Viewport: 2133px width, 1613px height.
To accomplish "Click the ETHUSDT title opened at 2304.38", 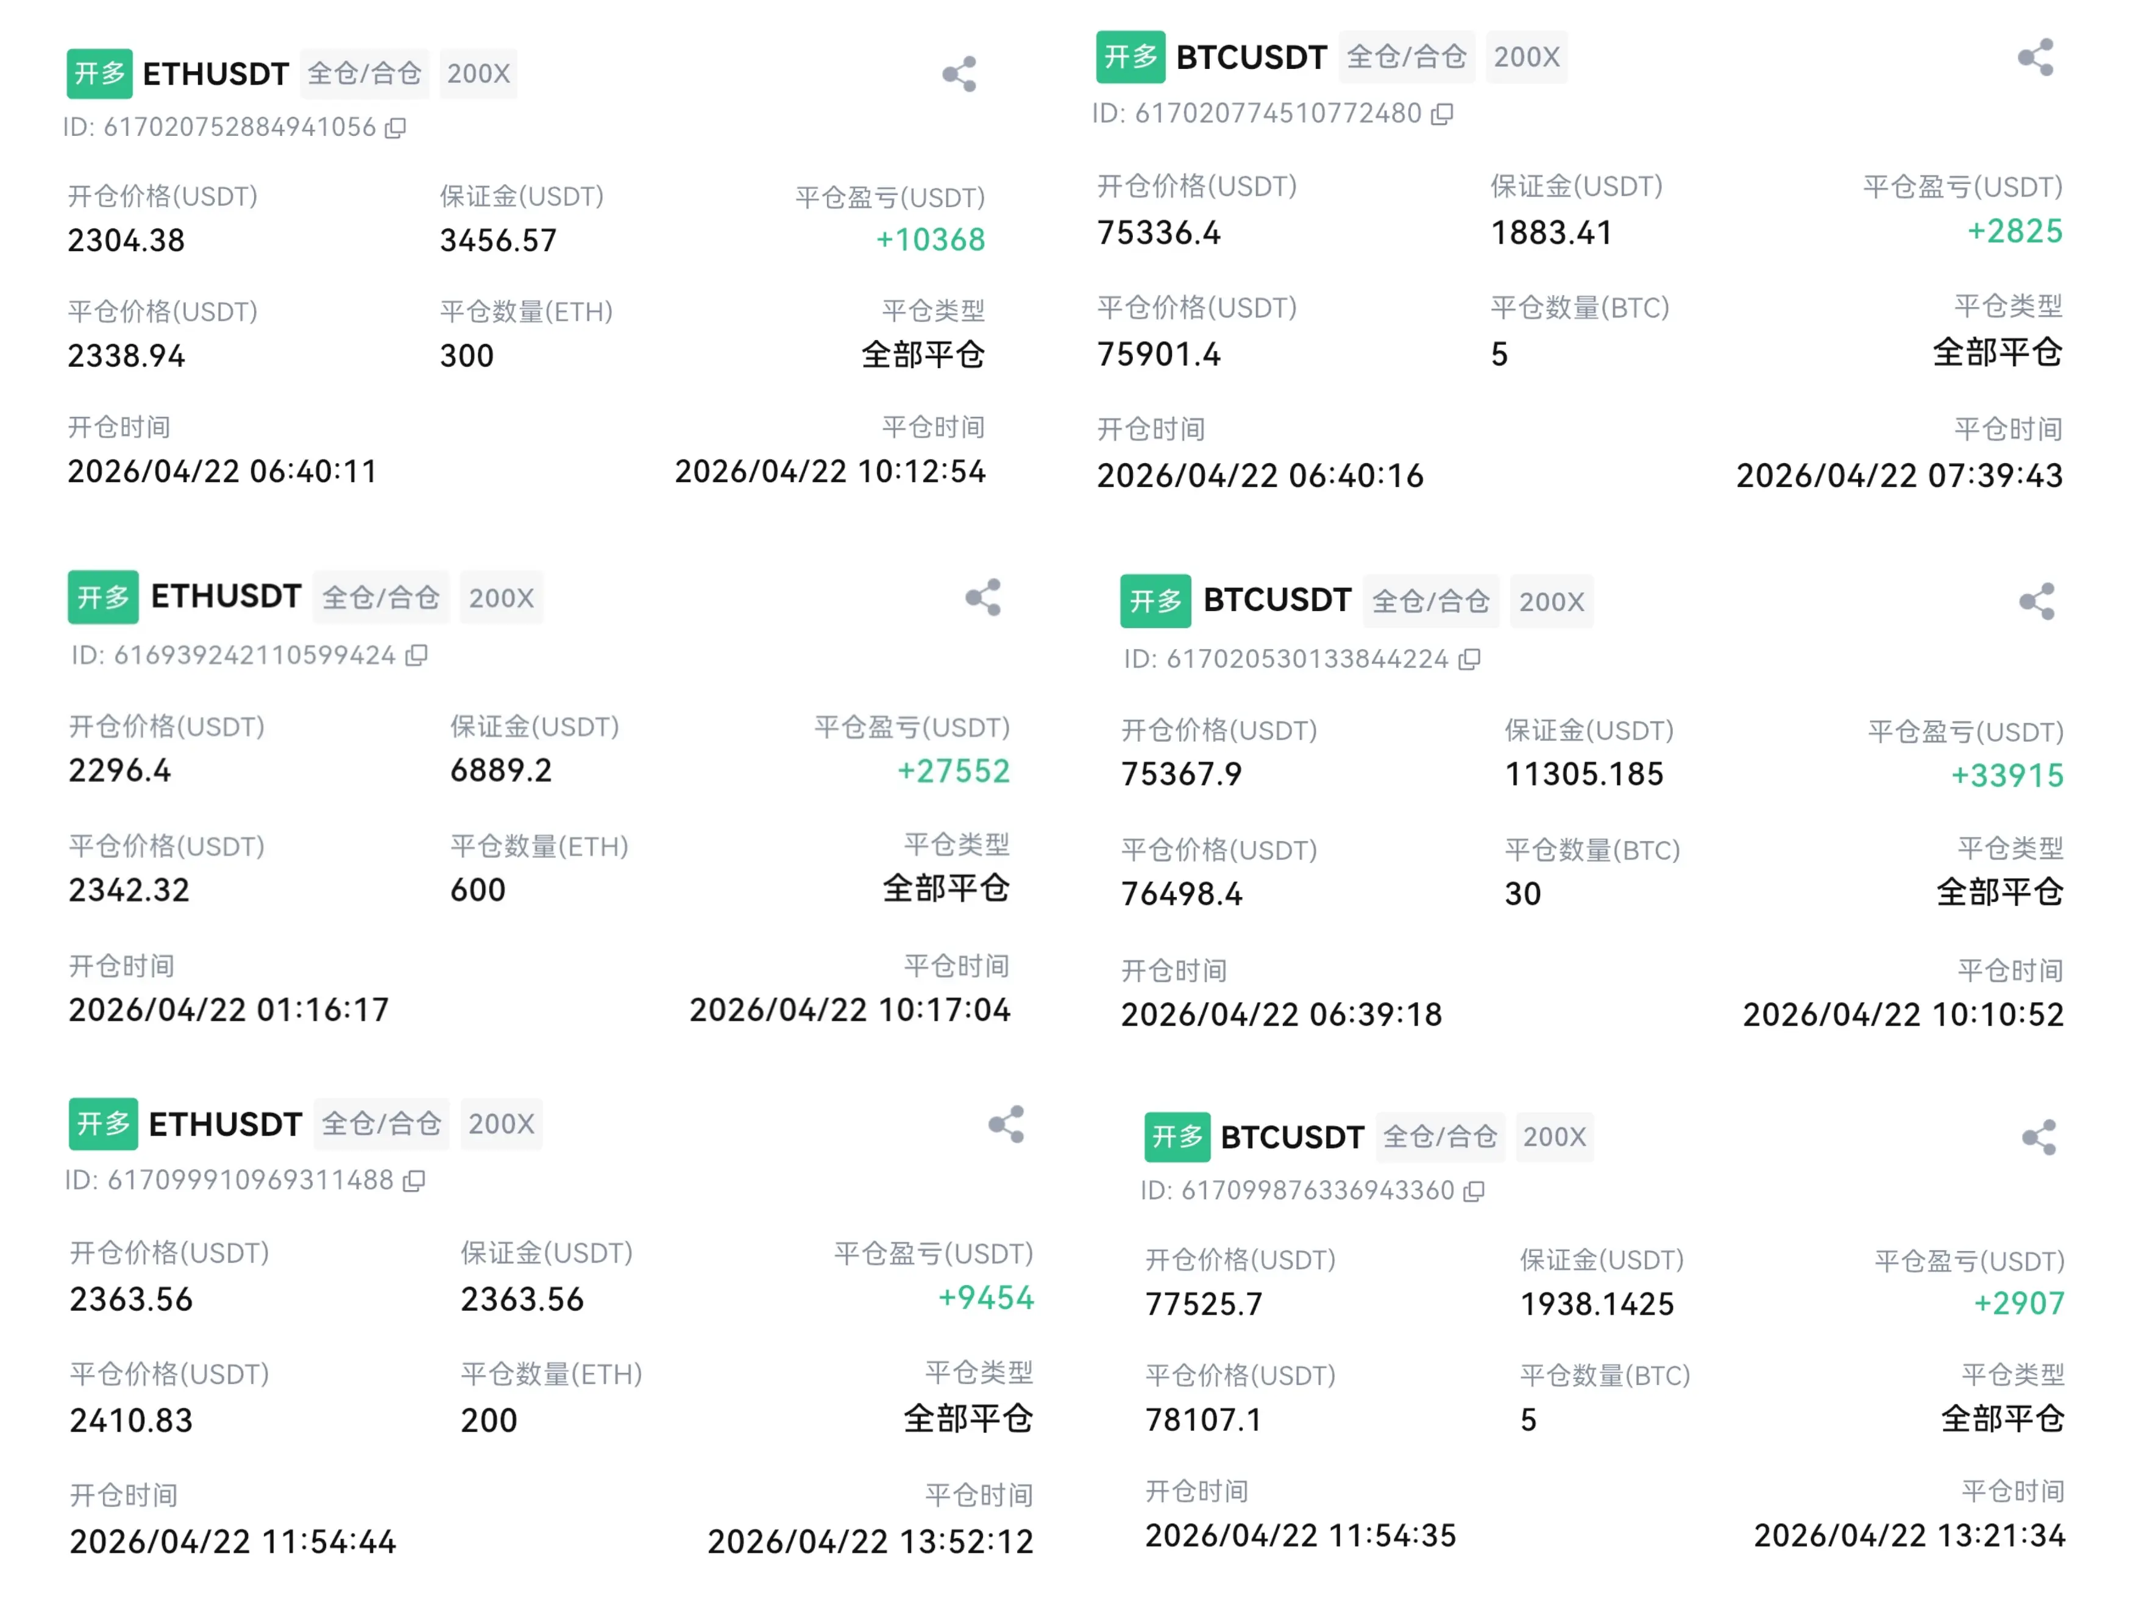I will click(216, 74).
